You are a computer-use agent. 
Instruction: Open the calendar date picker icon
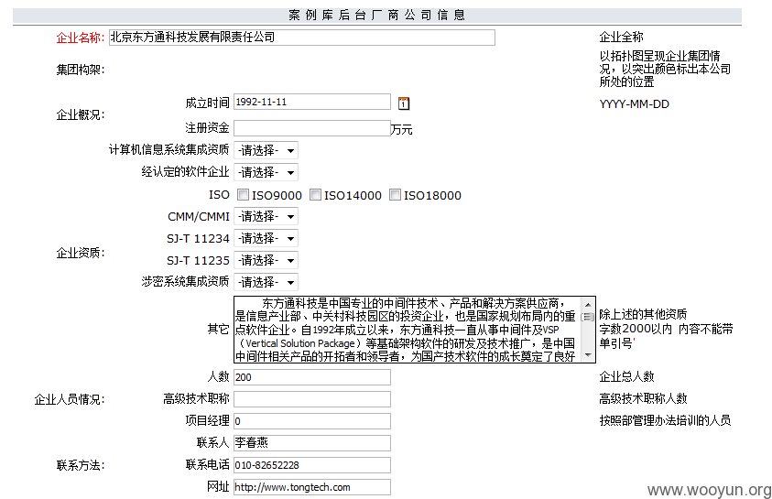(x=403, y=103)
